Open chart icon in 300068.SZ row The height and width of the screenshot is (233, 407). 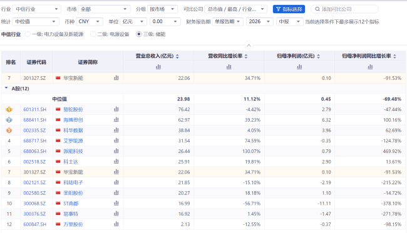tap(116, 203)
